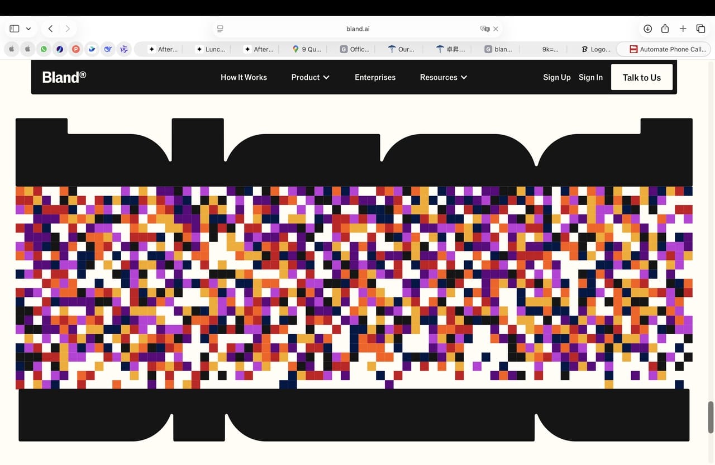This screenshot has width=715, height=465.
Task: Open the Share sheet icon
Action: pos(665,29)
